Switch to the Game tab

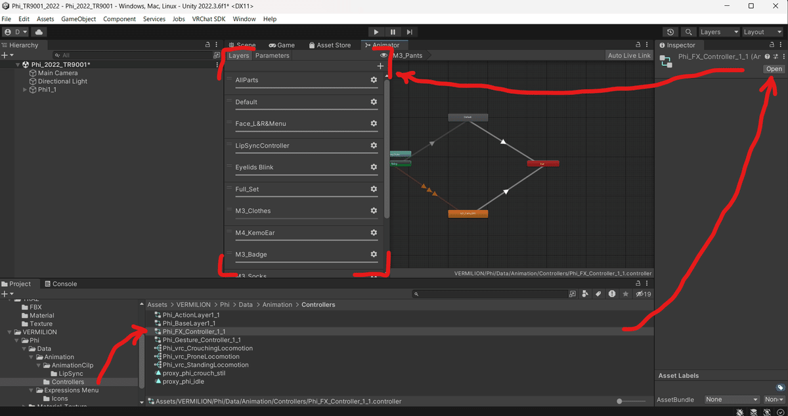point(281,45)
